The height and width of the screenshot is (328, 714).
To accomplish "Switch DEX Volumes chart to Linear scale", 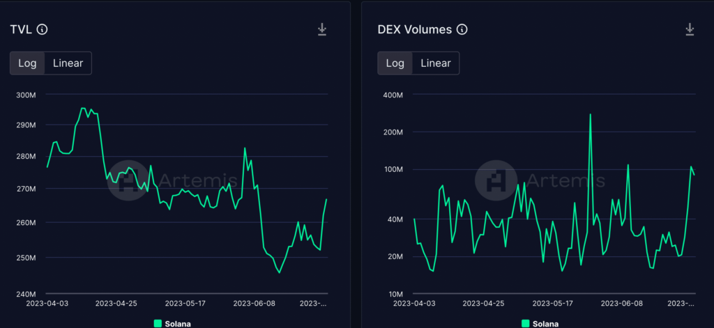I will (x=436, y=63).
